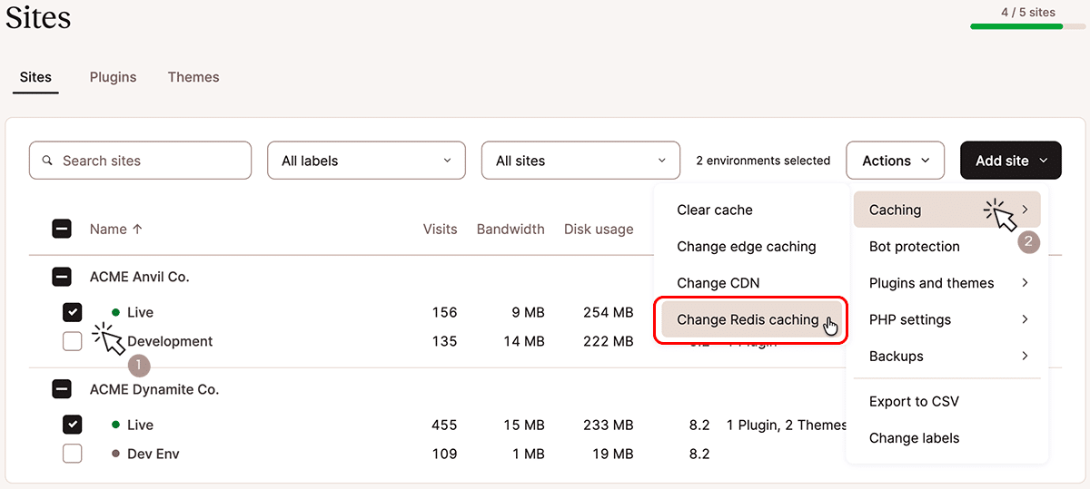Viewport: 1090px width, 489px height.
Task: Switch to the Themes tab
Action: [193, 77]
